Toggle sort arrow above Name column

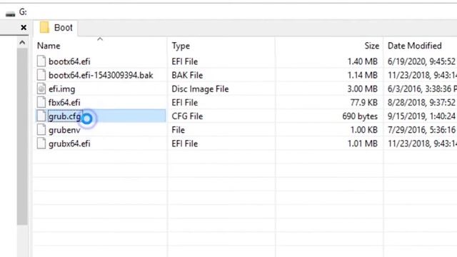click(x=100, y=39)
